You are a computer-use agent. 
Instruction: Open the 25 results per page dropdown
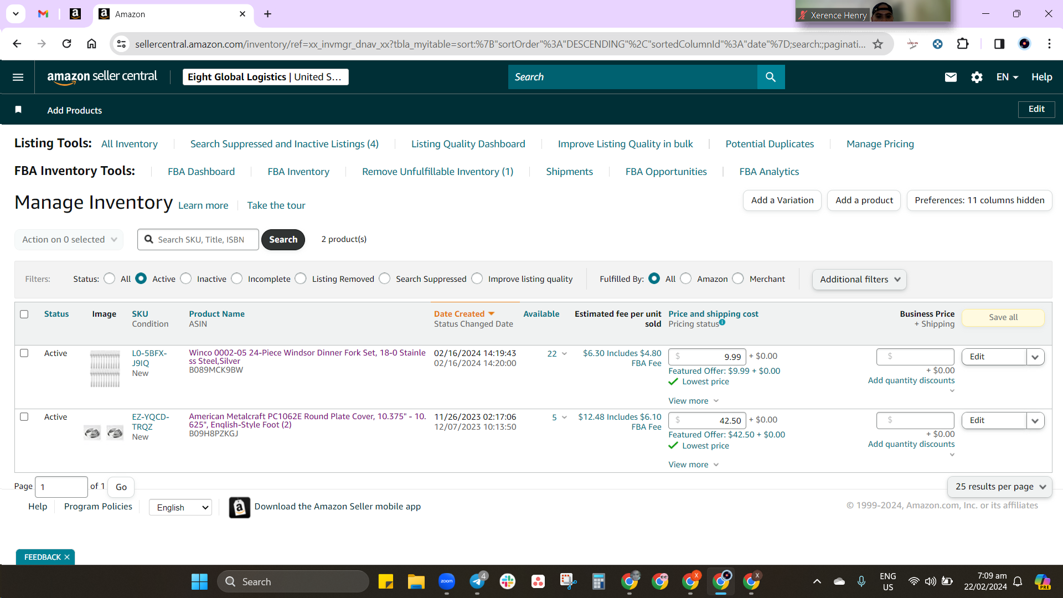point(1000,487)
